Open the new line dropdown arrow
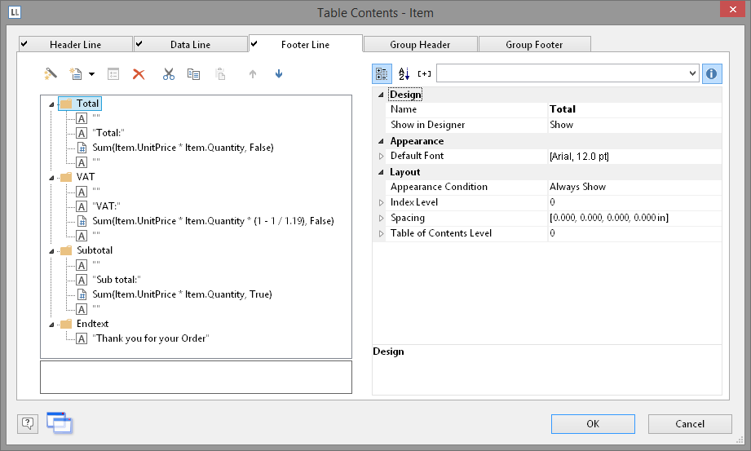Image resolution: width=751 pixels, height=451 pixels. click(x=91, y=74)
